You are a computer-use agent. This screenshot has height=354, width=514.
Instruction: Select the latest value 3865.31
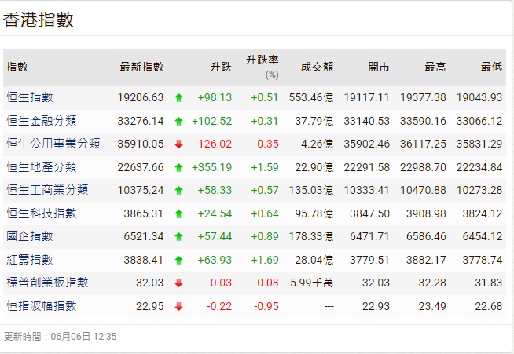[143, 213]
